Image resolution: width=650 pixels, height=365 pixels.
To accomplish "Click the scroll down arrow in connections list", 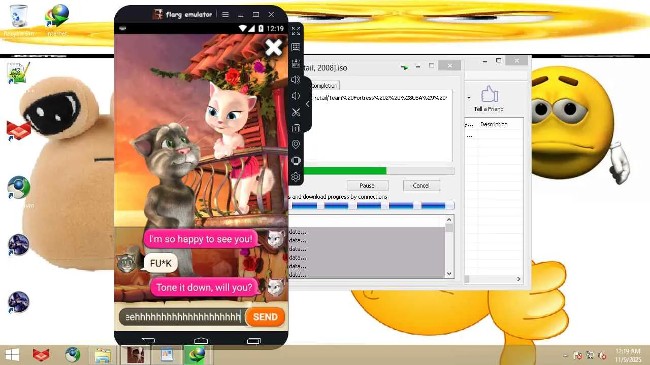I will pyautogui.click(x=449, y=274).
